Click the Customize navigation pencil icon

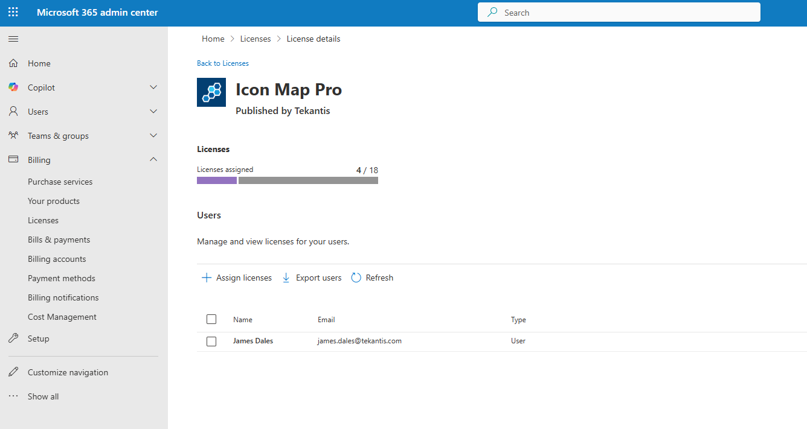coord(13,372)
